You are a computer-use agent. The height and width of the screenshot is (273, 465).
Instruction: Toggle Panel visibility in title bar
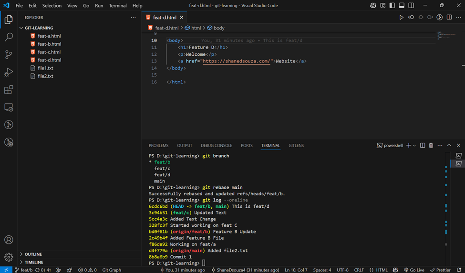point(402,5)
